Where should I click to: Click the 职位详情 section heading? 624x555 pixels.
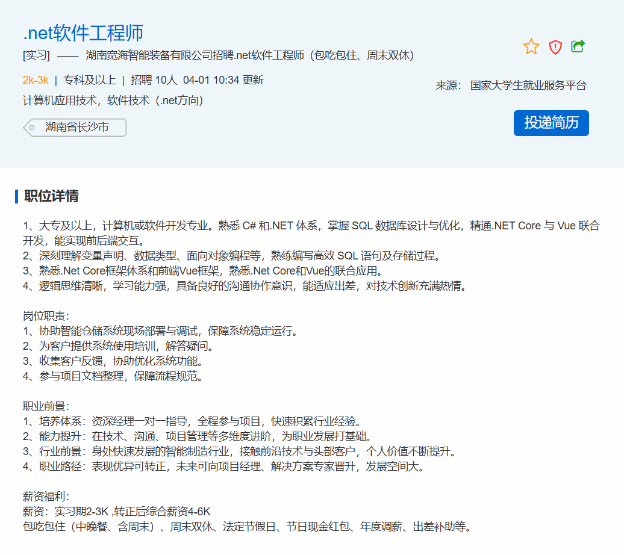51,196
